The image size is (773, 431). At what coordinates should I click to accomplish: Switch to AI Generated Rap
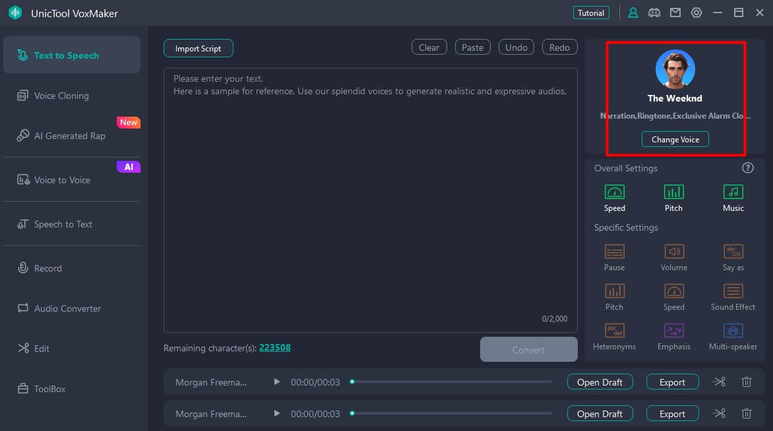pyautogui.click(x=69, y=136)
